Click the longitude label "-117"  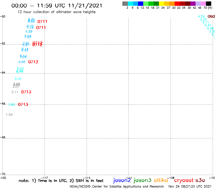click(x=44, y=178)
